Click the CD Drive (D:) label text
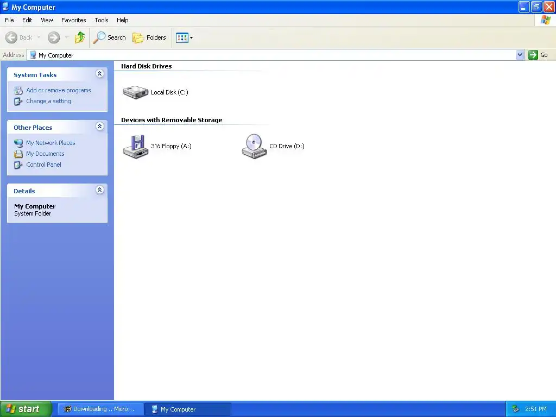Screen dimensions: 556x417 (287, 146)
